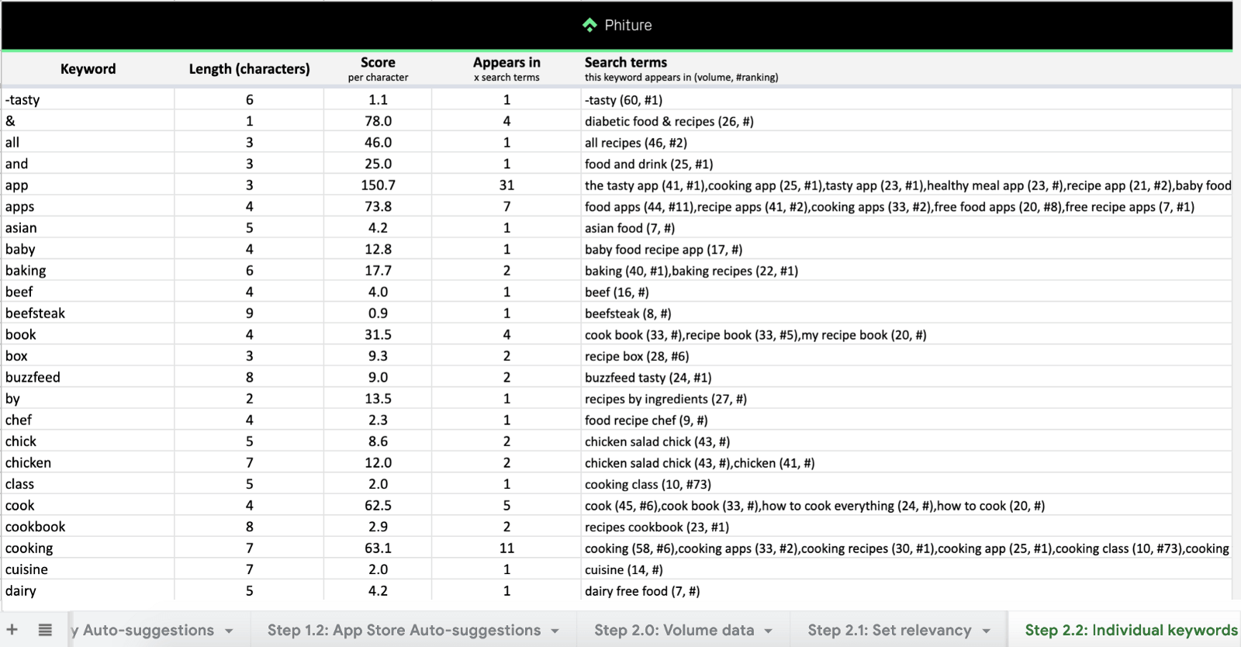
Task: Select 'buzzfeed tasty (24, #1)' cell
Action: [906, 377]
